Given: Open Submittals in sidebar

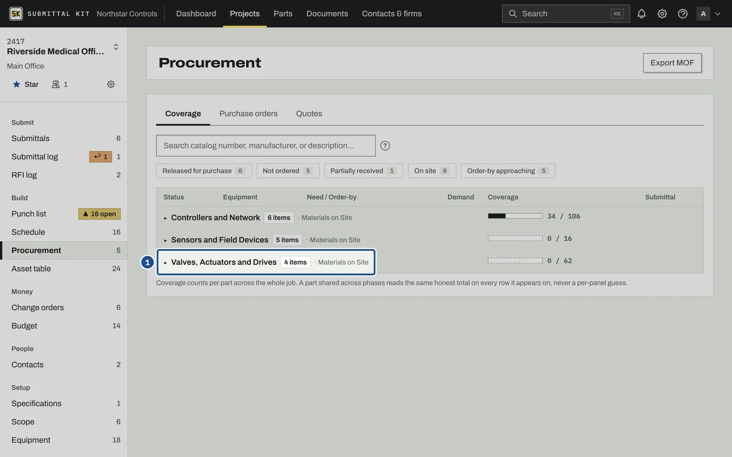Looking at the screenshot, I should tap(64, 138).
